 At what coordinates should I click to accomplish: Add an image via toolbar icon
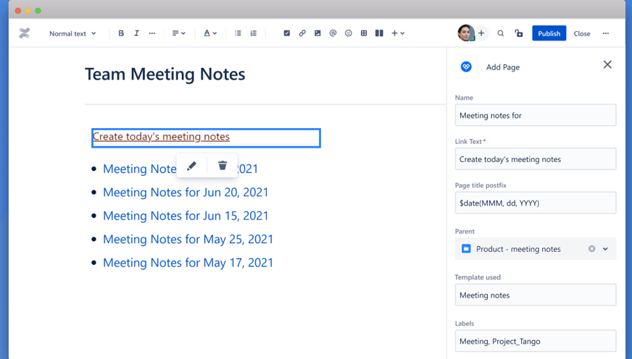317,33
